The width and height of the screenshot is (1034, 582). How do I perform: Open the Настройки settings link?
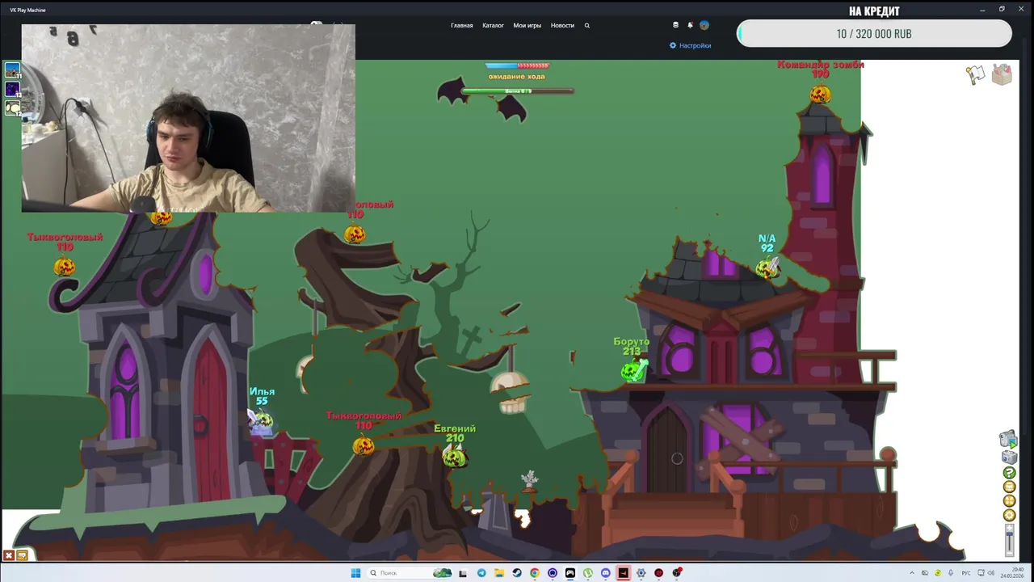pyautogui.click(x=690, y=45)
